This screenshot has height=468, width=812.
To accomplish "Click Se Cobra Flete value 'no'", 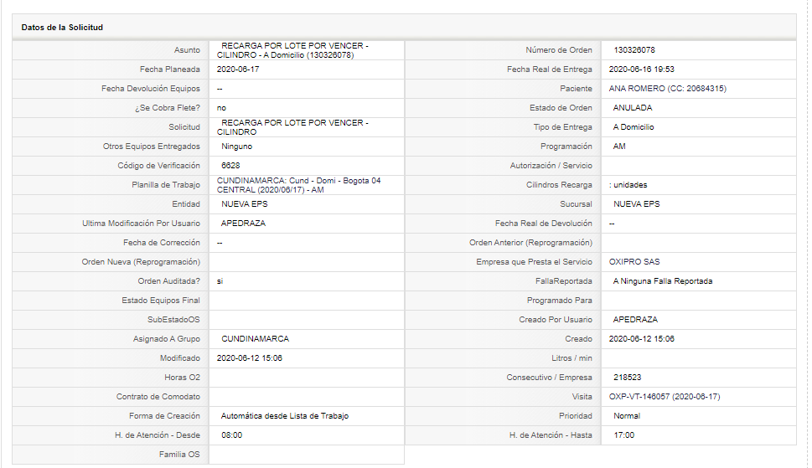I will pos(221,108).
